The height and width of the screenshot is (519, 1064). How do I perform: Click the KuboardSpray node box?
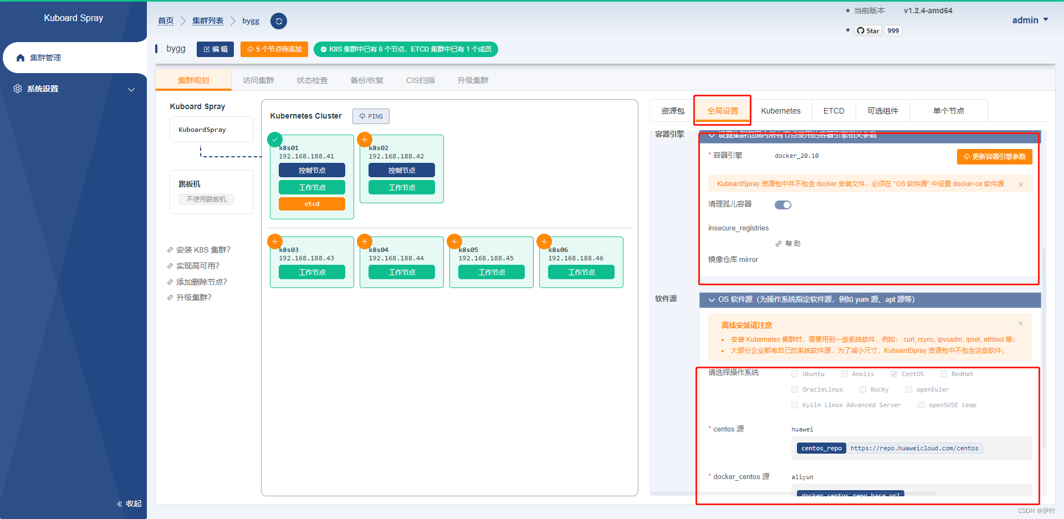pyautogui.click(x=212, y=130)
